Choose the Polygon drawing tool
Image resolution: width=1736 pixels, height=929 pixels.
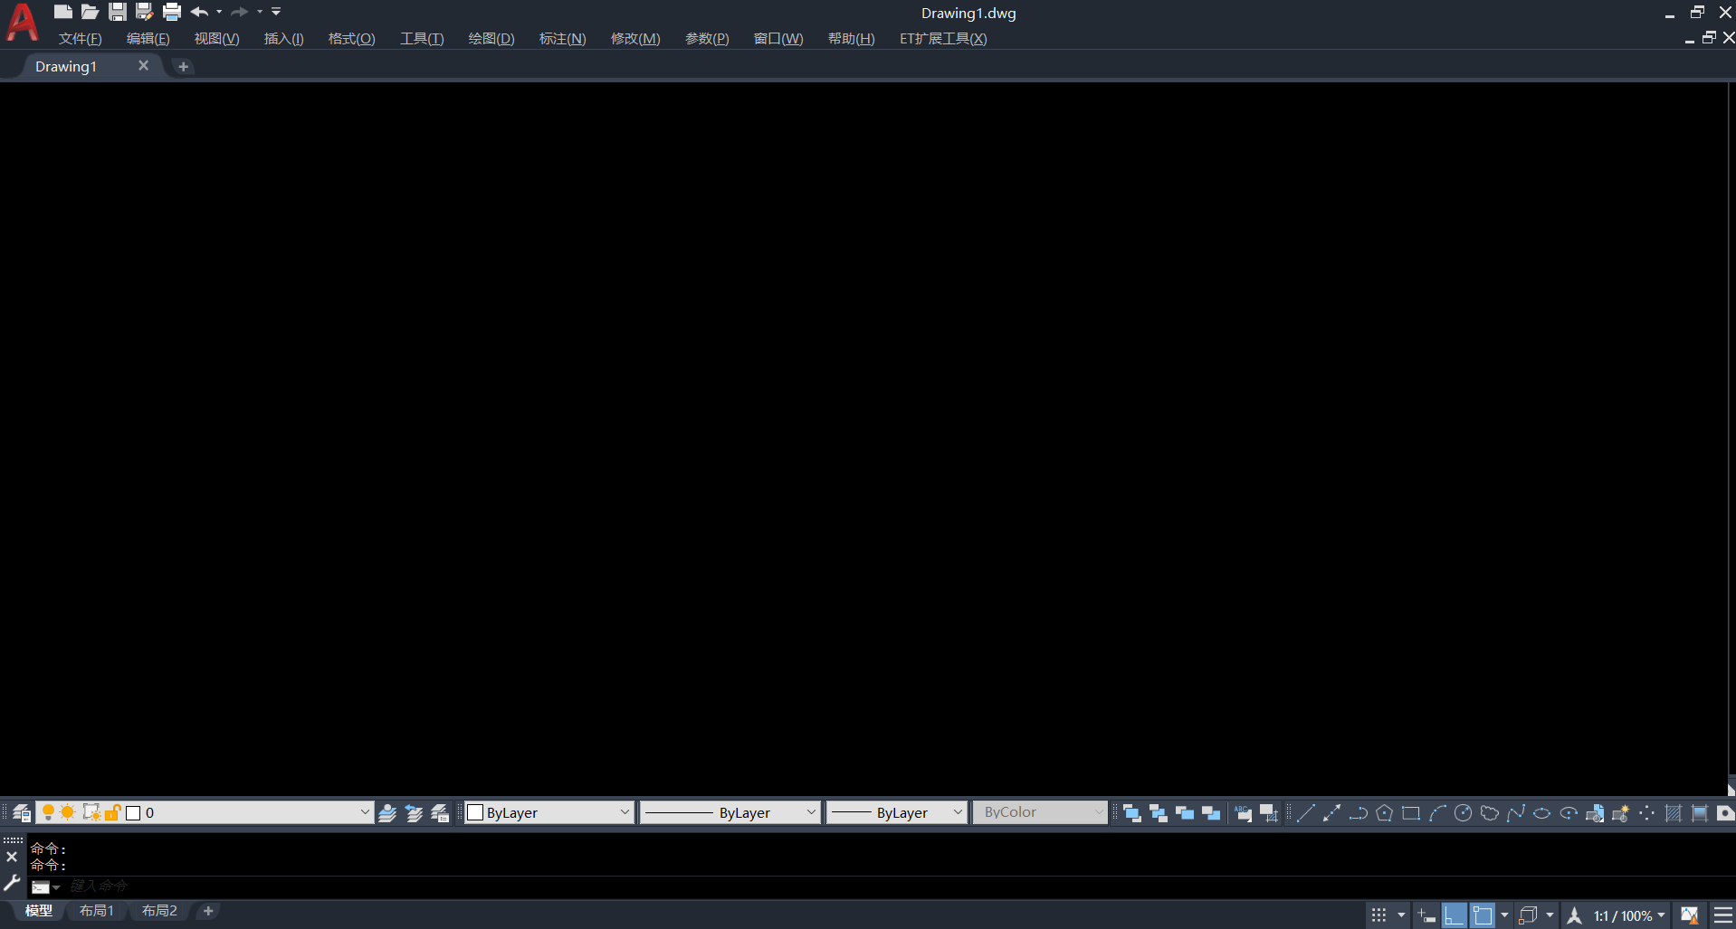coord(1384,813)
